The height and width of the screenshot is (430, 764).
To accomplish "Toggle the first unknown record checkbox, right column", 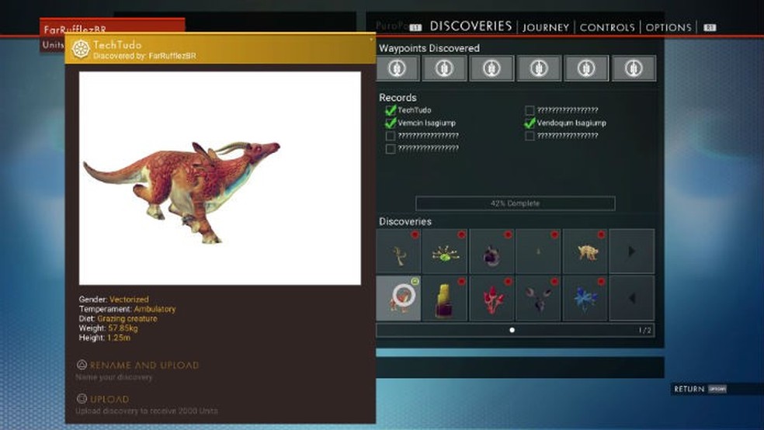I will click(x=530, y=110).
